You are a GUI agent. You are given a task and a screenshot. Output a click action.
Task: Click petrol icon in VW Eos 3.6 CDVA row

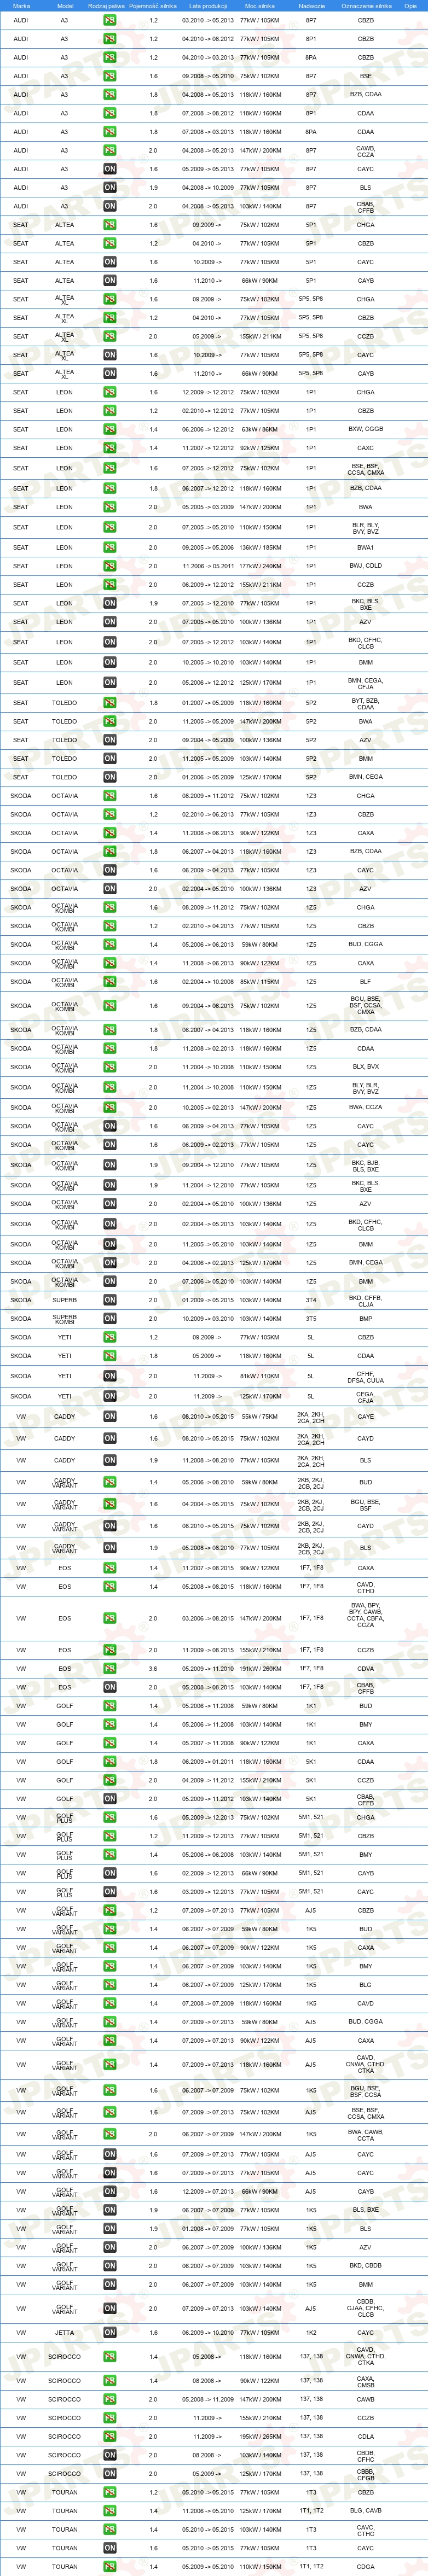pos(110,1668)
